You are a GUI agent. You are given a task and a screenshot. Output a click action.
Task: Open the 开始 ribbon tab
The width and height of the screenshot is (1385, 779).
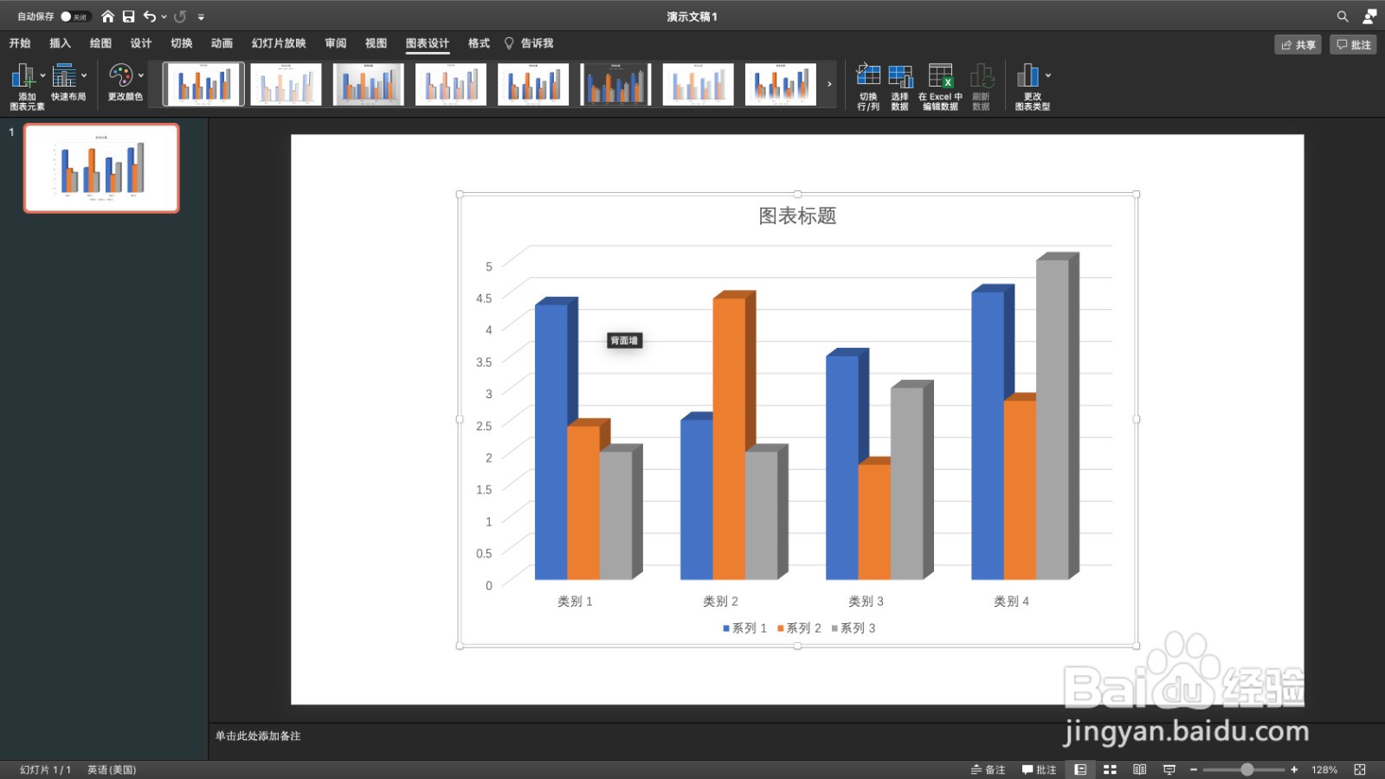[x=20, y=43]
